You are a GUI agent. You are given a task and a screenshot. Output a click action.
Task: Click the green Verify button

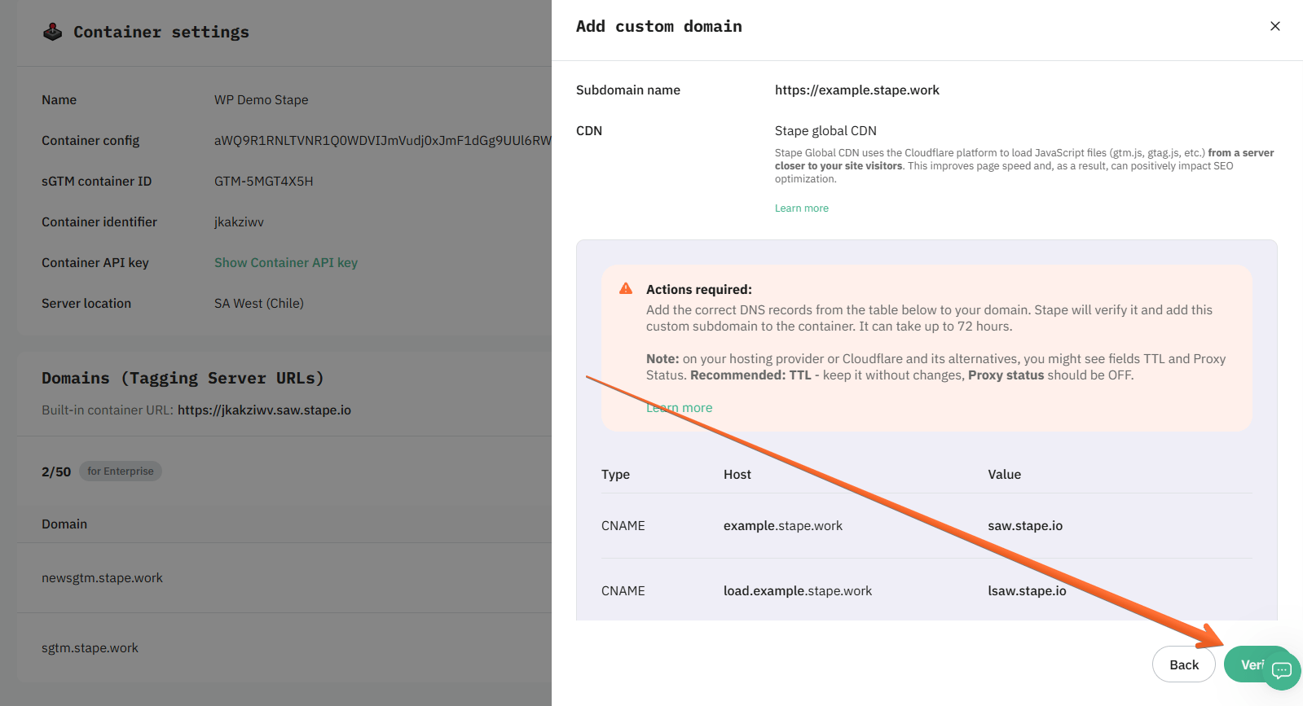coord(1248,664)
